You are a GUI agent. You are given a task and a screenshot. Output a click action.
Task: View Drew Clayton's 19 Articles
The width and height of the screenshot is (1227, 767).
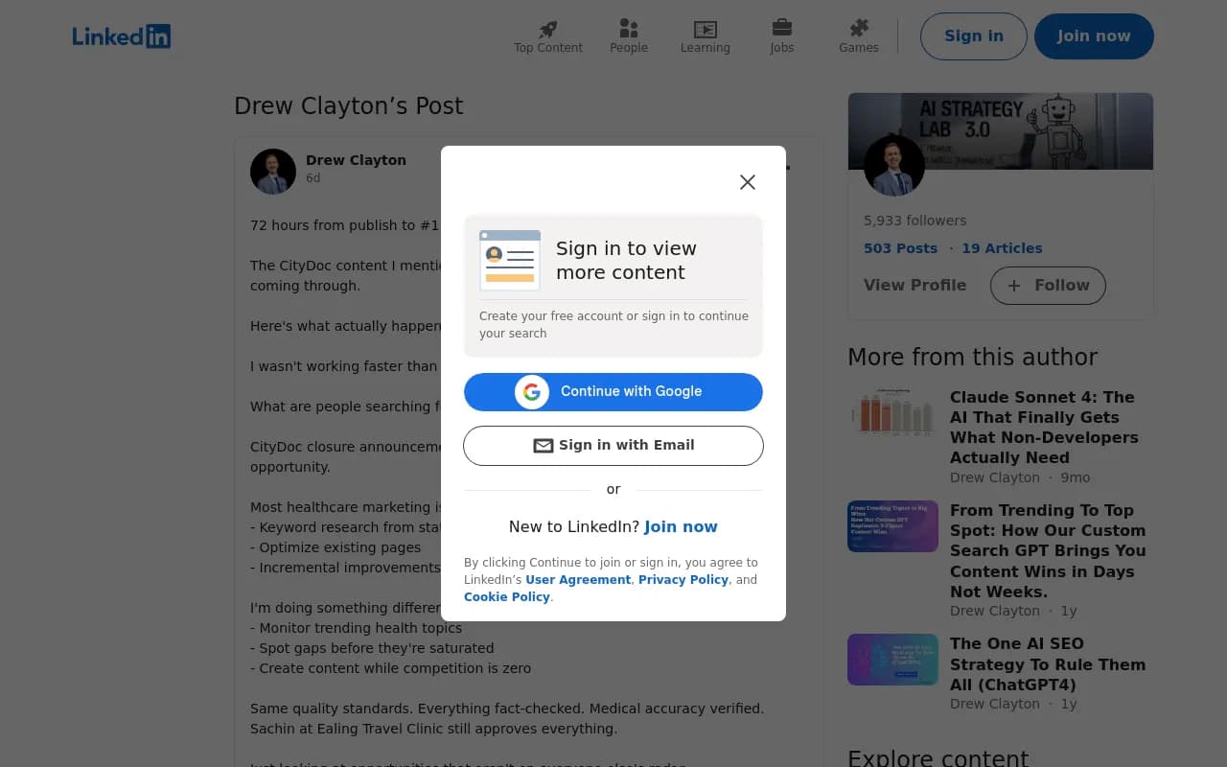coord(1002,247)
